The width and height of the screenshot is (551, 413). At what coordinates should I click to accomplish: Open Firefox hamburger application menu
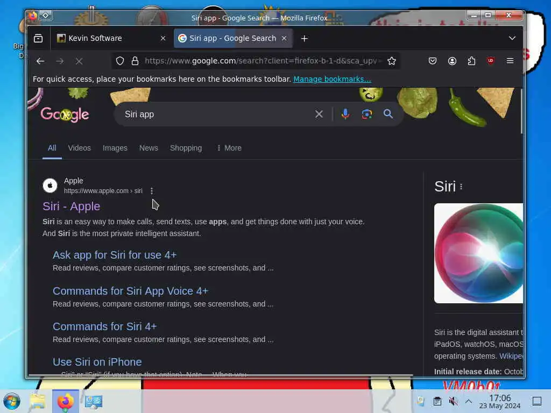510,61
